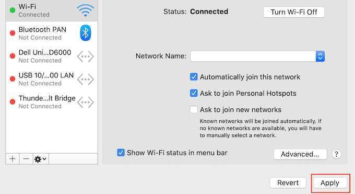This screenshot has width=355, height=194.
Task: Click the red Bluetooth PAN status dot
Action: pos(13,33)
